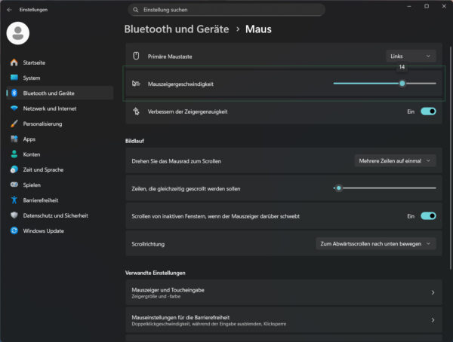Screen dimensions: 453x342
Task: Open Mauszeiger und Toucheingabe chevron
Action: 433,292
